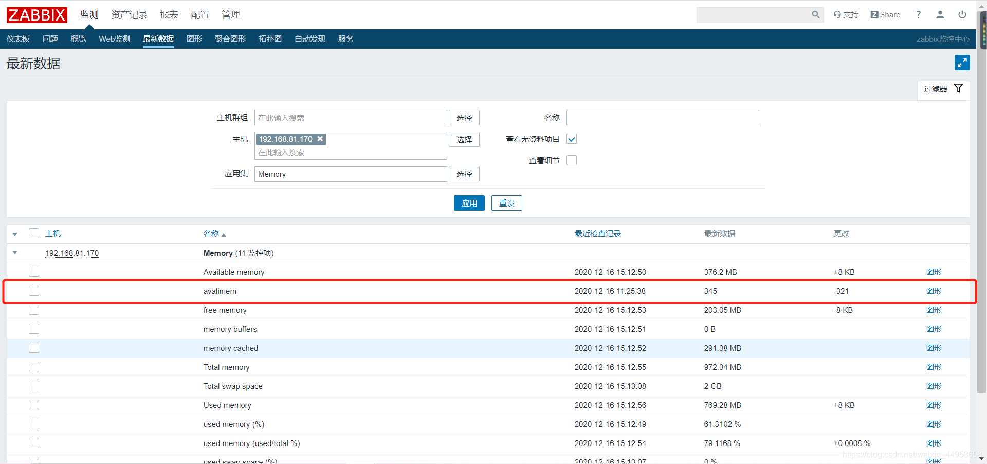Collapse the 192.168.81.170 Memory group
987x464 pixels.
click(15, 253)
